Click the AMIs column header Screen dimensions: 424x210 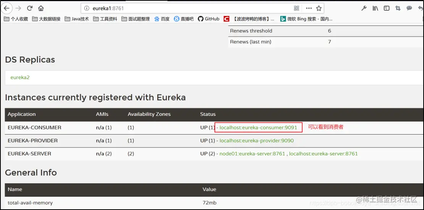point(102,114)
